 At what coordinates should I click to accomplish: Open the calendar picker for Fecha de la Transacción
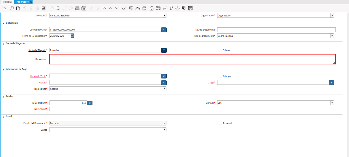tap(72, 36)
